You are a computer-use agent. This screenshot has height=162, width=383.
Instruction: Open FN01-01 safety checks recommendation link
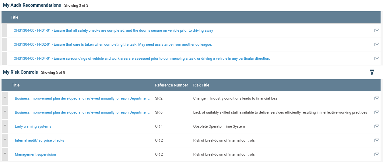(113, 30)
